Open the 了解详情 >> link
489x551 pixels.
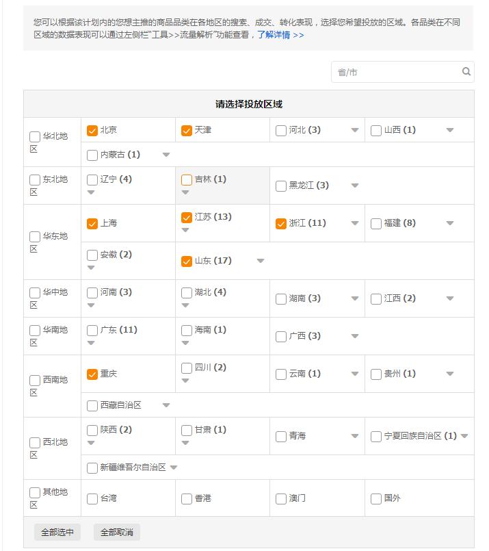point(280,35)
